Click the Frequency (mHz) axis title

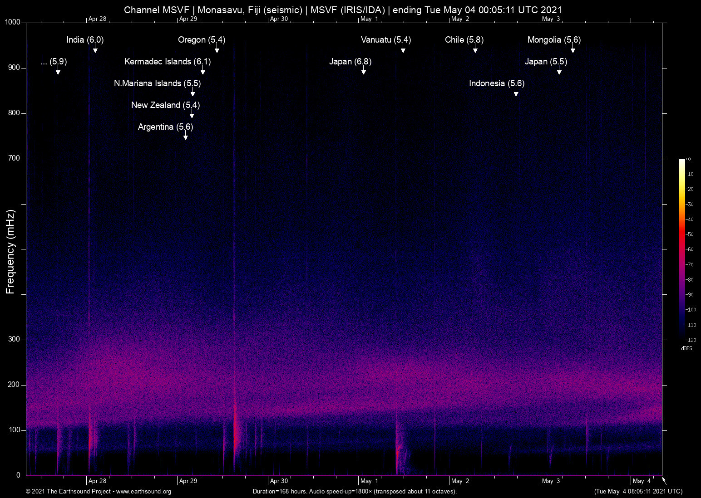tap(10, 252)
